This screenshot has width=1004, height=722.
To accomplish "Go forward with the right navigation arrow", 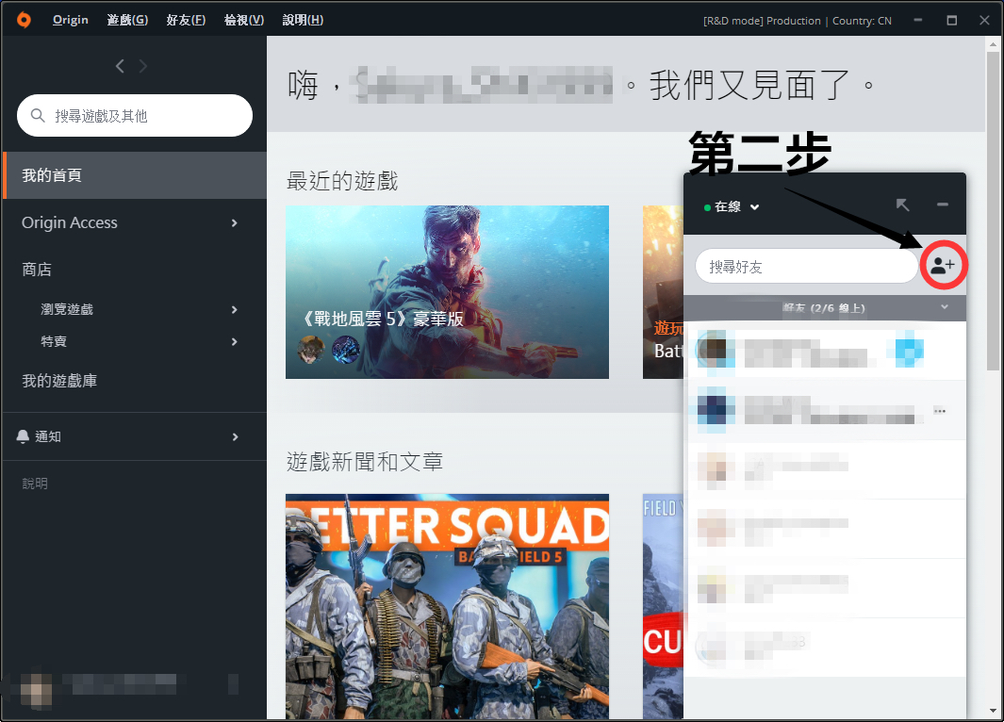I will click(142, 66).
